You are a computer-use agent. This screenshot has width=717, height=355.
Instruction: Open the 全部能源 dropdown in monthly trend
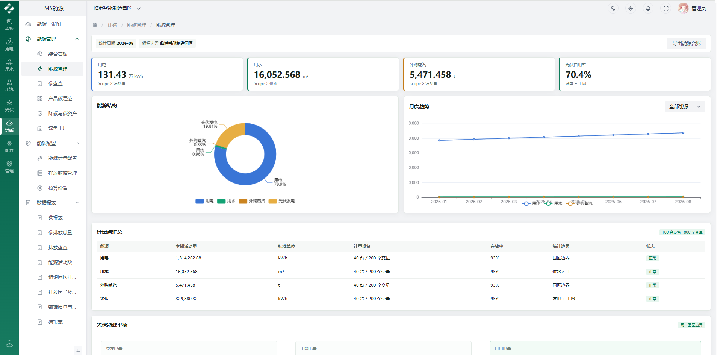[685, 106]
